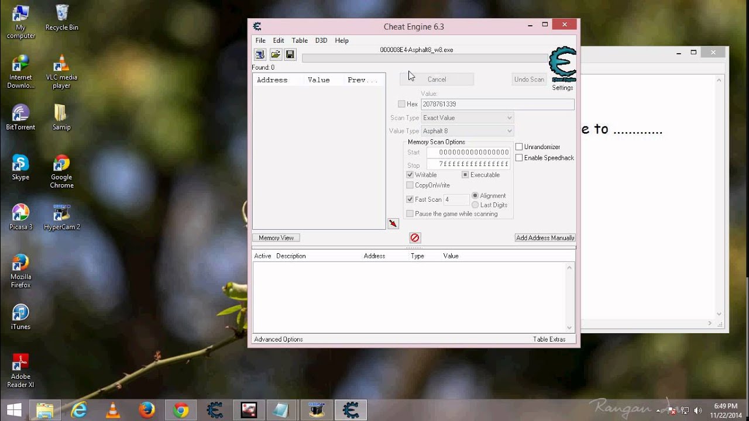Switch to HyperCam in the taskbar

[x=317, y=410]
